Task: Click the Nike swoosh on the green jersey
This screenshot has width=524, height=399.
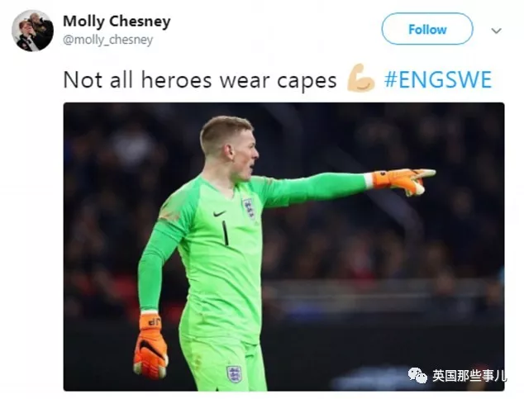Action: coord(219,213)
